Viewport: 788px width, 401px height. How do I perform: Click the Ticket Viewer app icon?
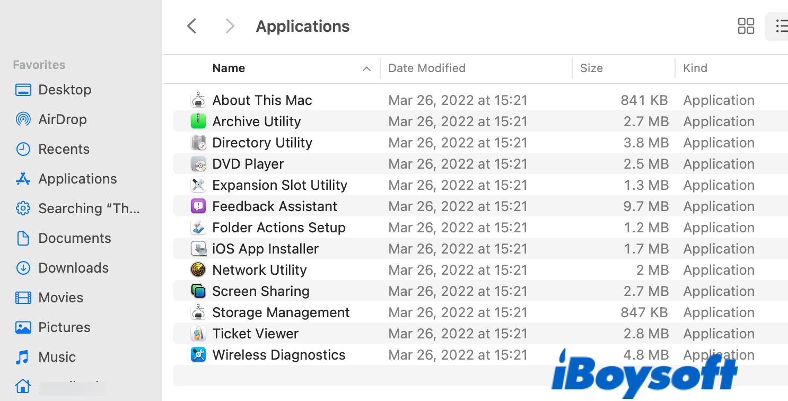(198, 334)
